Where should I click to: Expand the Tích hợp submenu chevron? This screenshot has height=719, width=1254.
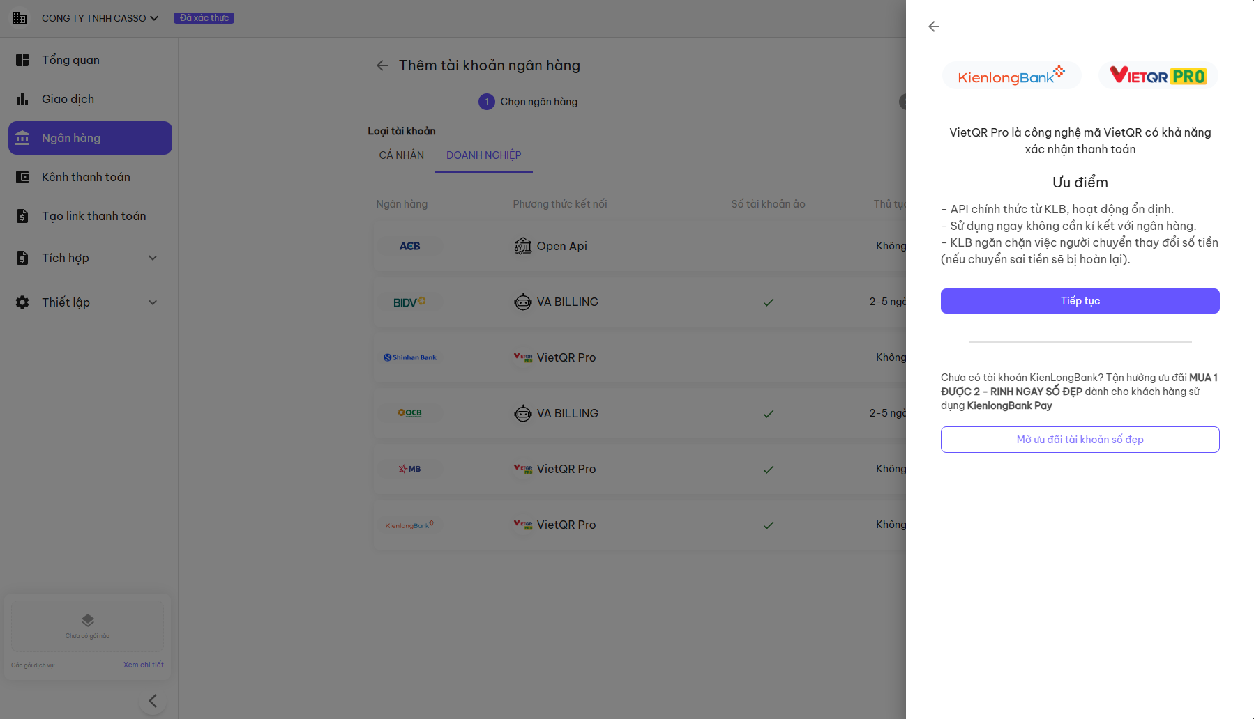pos(153,258)
